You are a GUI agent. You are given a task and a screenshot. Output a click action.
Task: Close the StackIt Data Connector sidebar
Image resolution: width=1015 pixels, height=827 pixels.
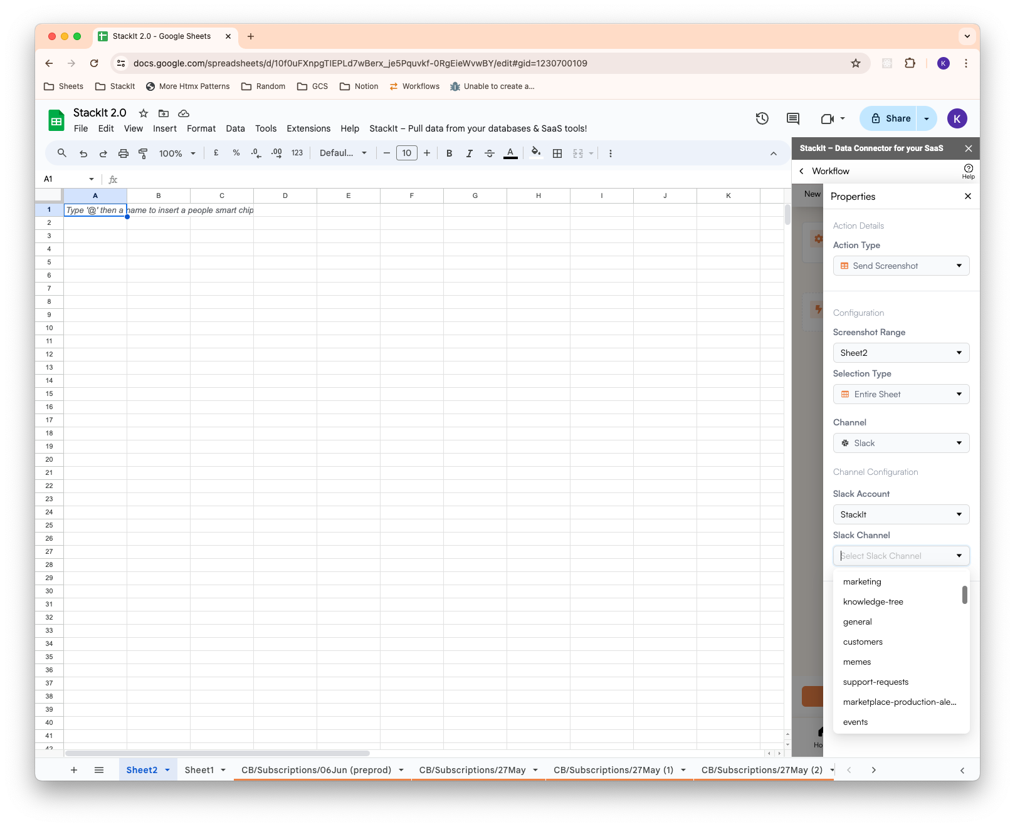coord(969,148)
